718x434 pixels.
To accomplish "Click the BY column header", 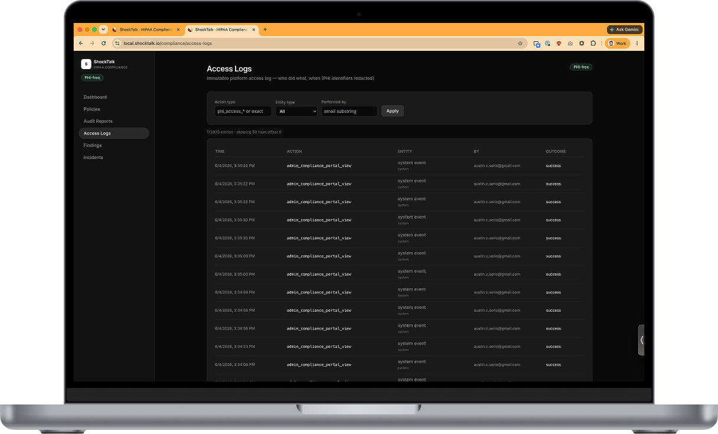I will tap(477, 152).
